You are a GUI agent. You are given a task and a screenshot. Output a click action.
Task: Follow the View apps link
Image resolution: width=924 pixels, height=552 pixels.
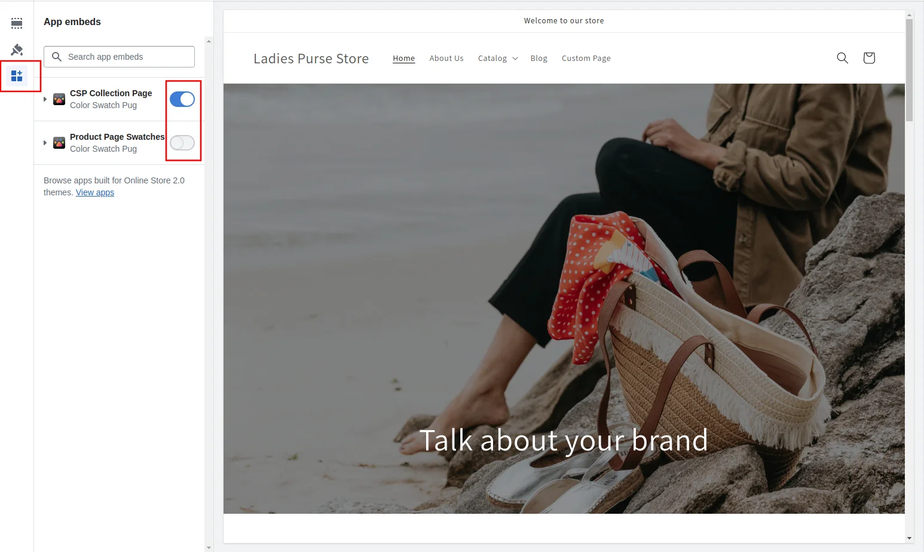94,192
